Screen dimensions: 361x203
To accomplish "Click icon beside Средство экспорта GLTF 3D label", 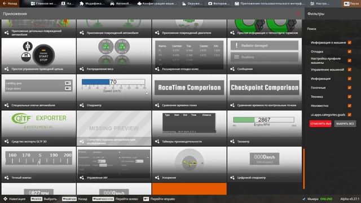I will 6,142.
